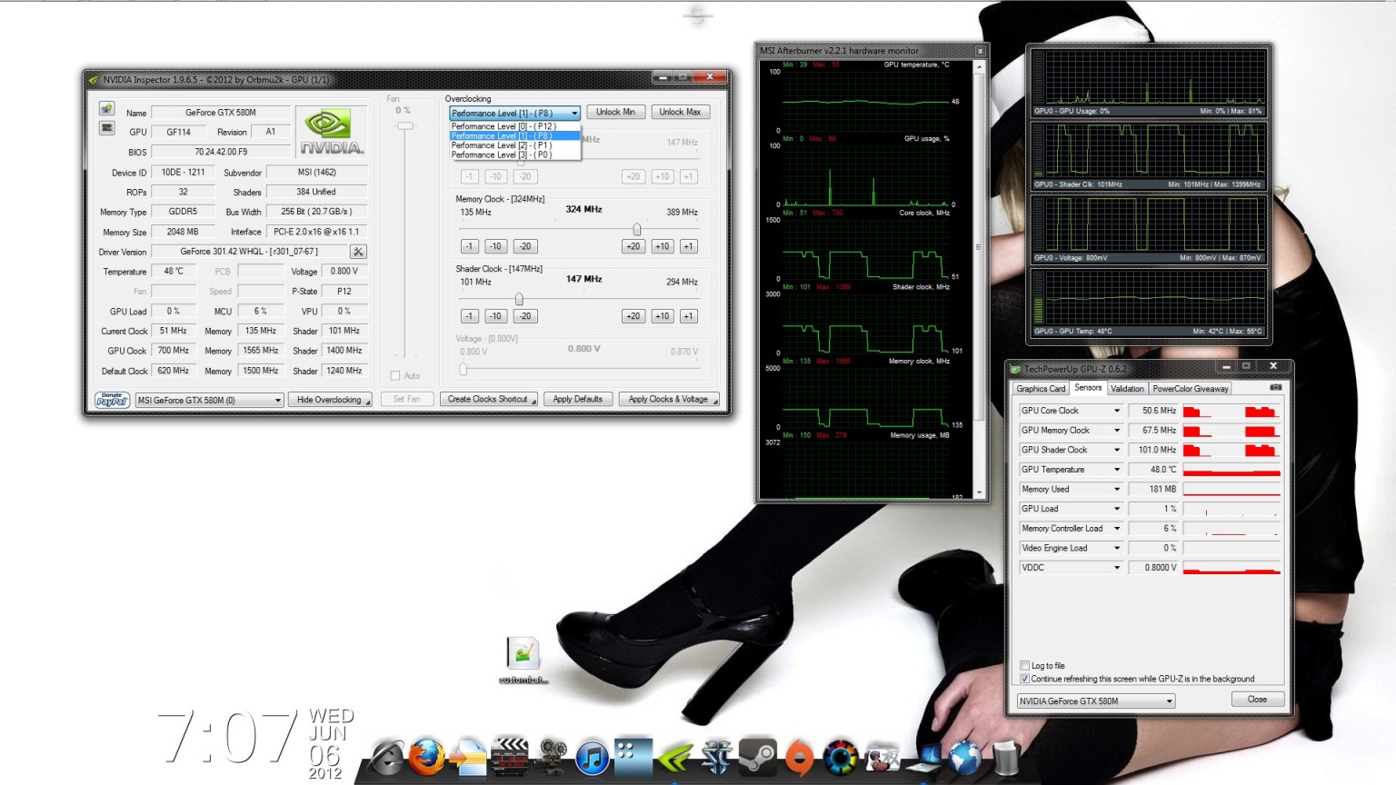The height and width of the screenshot is (785, 1396).
Task: Open the VDDC sensor dropdown
Action: pyautogui.click(x=1117, y=568)
